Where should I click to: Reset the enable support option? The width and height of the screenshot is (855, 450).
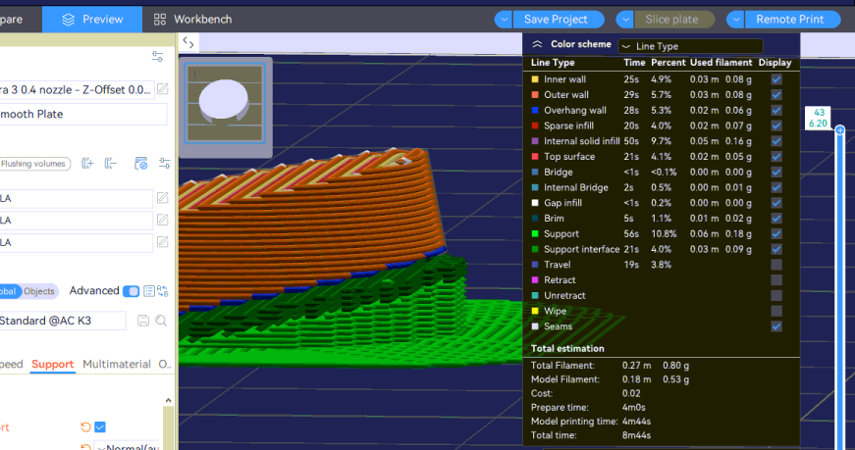click(x=85, y=427)
